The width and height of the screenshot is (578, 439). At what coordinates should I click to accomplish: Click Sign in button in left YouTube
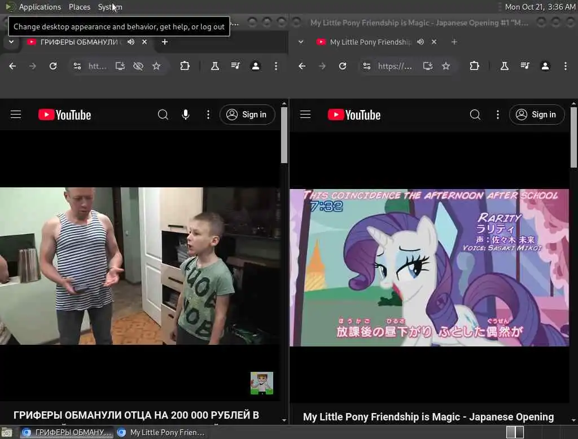pos(247,115)
